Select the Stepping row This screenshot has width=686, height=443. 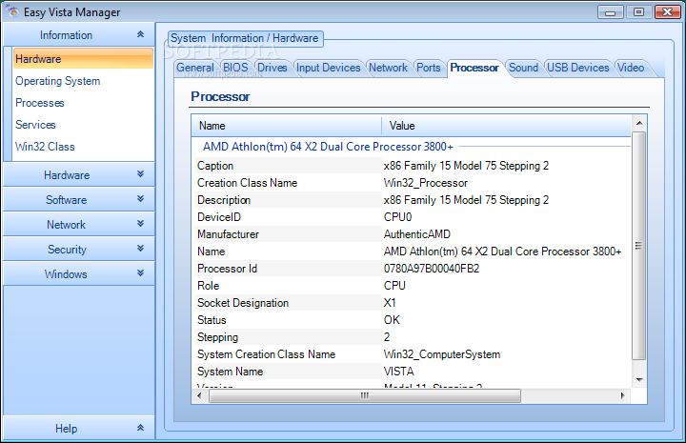point(413,337)
